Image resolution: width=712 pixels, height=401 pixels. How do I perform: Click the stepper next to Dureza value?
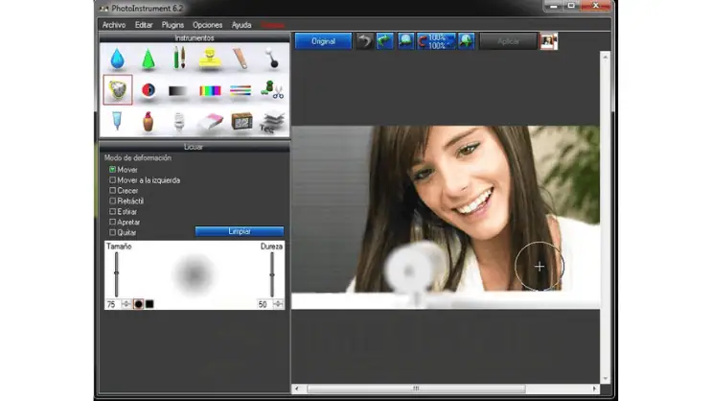(x=278, y=304)
